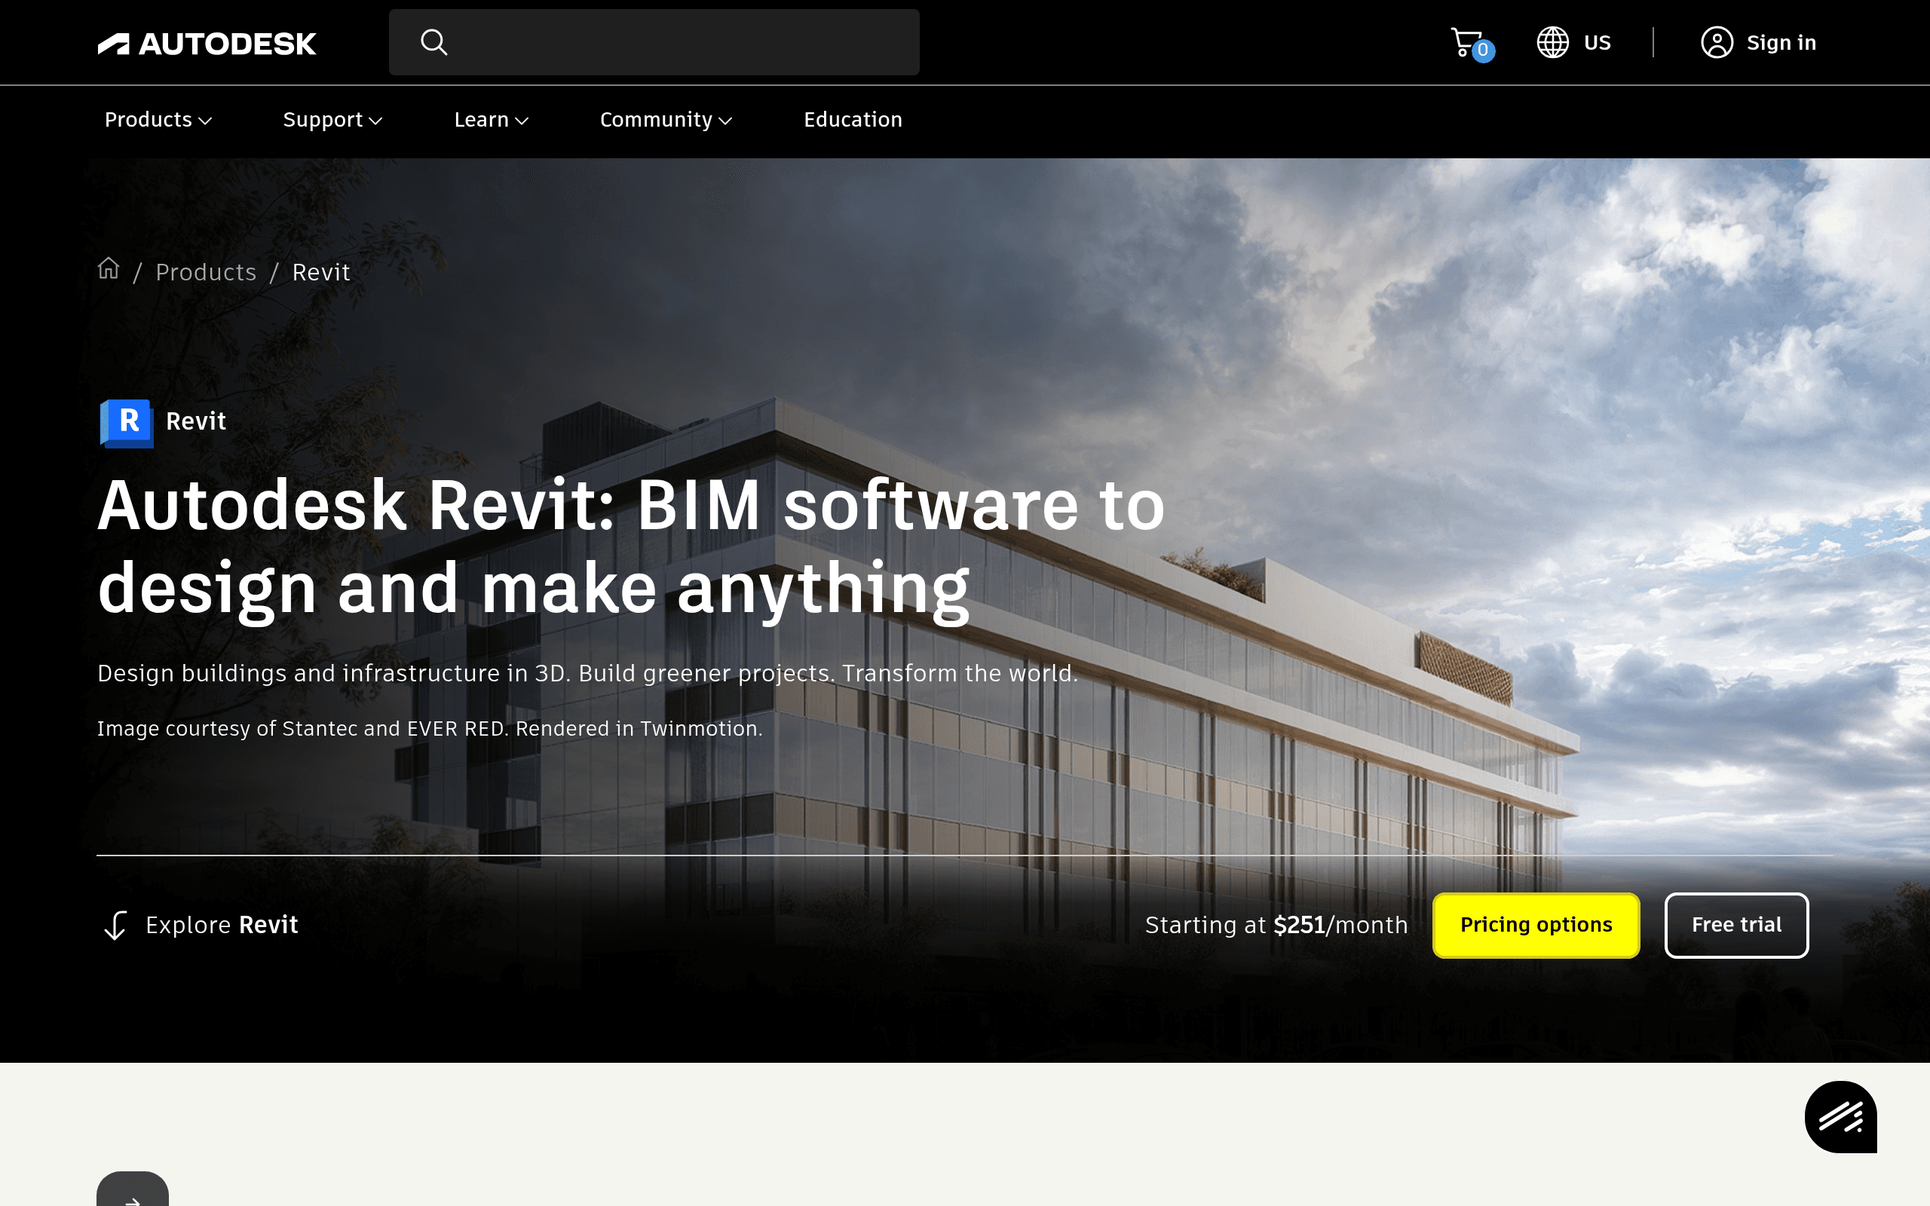1930x1206 pixels.
Task: Focus the search input field
Action: (x=654, y=42)
